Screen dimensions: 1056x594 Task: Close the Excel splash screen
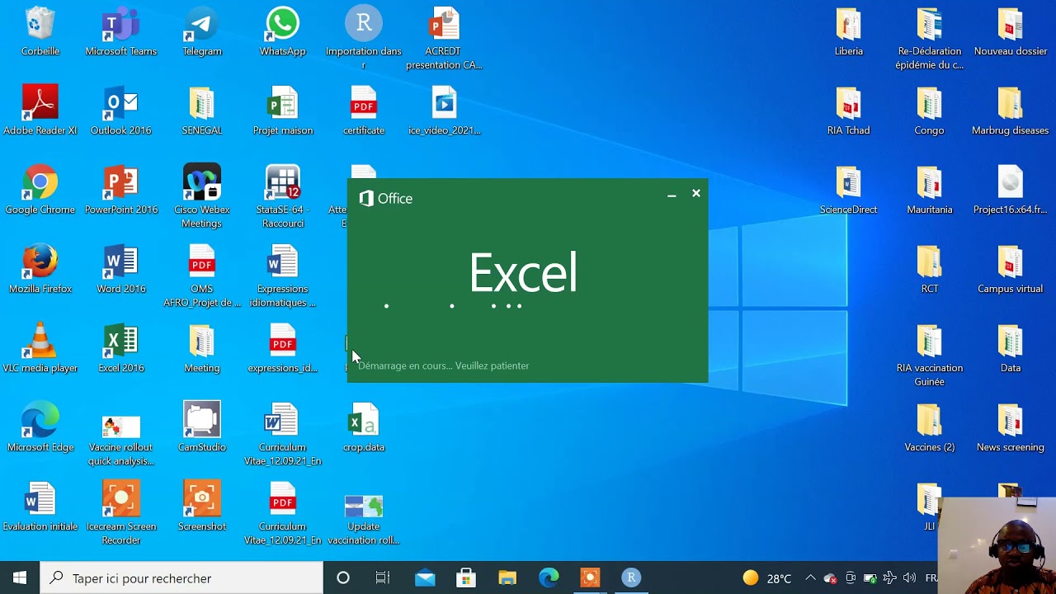pos(696,193)
